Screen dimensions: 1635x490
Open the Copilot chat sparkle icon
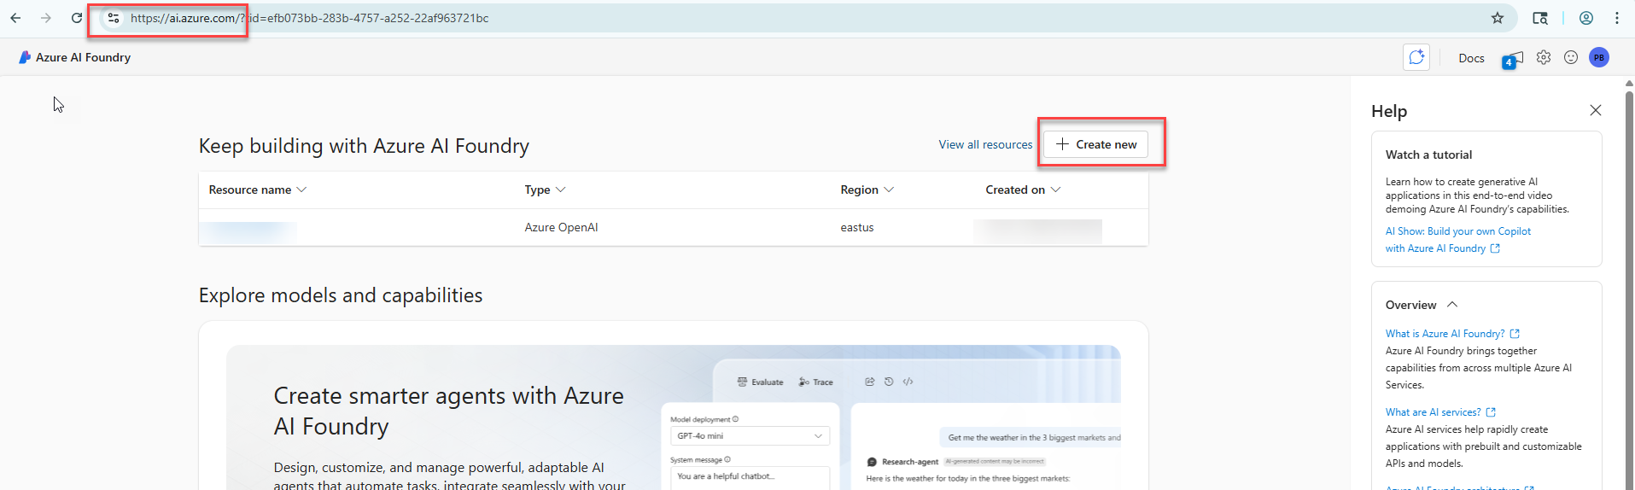click(1416, 57)
